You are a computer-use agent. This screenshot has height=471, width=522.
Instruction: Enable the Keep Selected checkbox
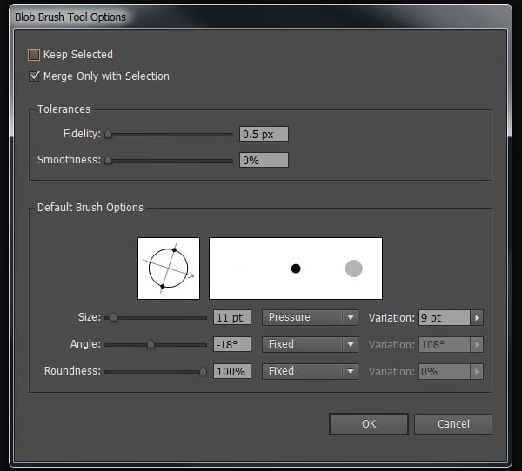tap(35, 55)
